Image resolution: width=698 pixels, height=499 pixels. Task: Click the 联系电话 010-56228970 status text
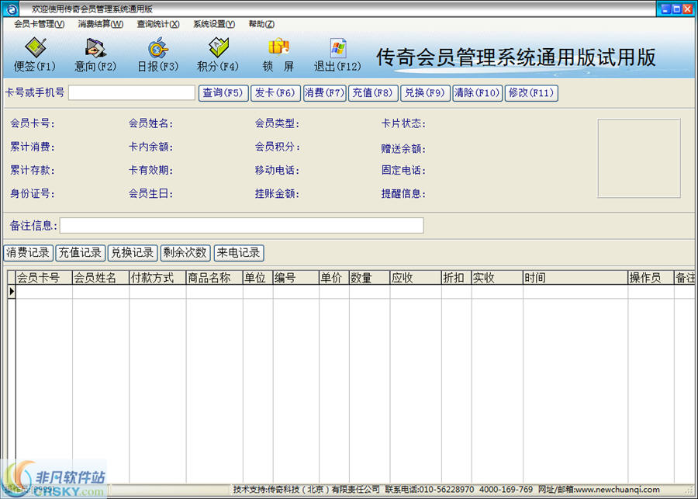point(430,490)
